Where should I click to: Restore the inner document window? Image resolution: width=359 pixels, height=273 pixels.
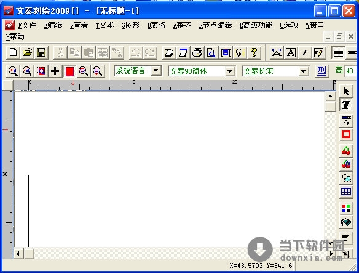[339, 37]
